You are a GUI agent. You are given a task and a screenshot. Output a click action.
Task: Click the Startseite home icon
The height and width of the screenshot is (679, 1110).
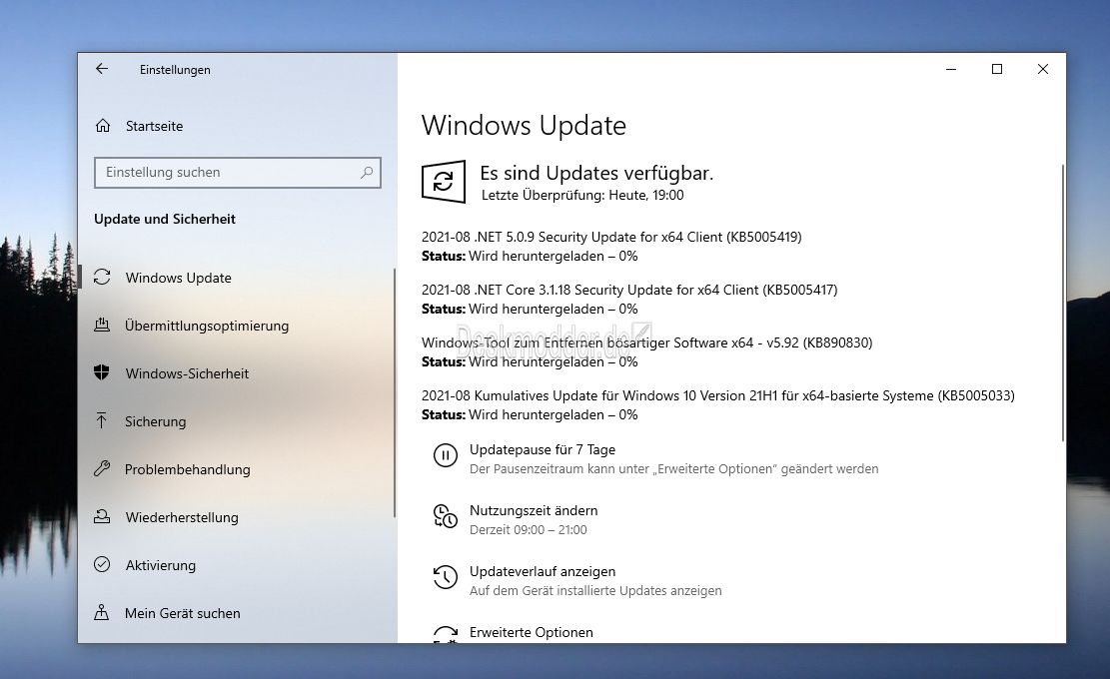click(x=103, y=126)
